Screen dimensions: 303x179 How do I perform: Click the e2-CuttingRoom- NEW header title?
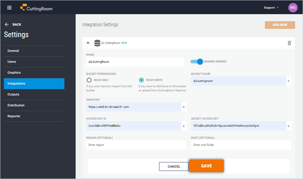coord(114,43)
